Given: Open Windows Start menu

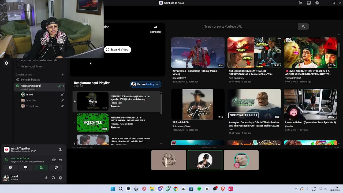Looking at the screenshot, I should pyautogui.click(x=113, y=189).
